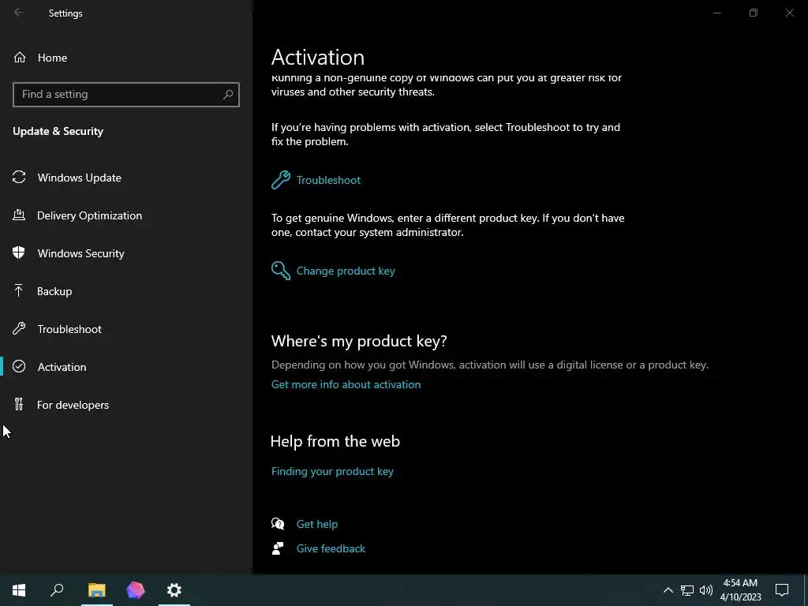Click the Where's my product key? heading
The width and height of the screenshot is (808, 606).
(359, 341)
